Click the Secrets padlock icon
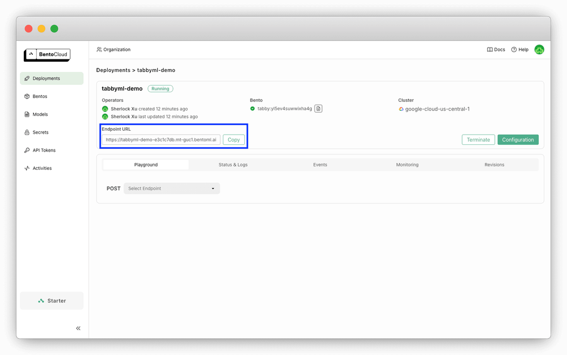The image size is (567, 355). [x=27, y=132]
